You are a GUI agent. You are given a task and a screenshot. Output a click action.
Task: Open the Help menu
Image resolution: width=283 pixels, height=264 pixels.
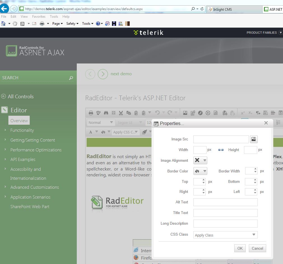coord(66,17)
